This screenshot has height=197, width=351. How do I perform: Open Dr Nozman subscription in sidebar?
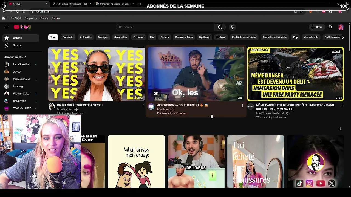21,101
